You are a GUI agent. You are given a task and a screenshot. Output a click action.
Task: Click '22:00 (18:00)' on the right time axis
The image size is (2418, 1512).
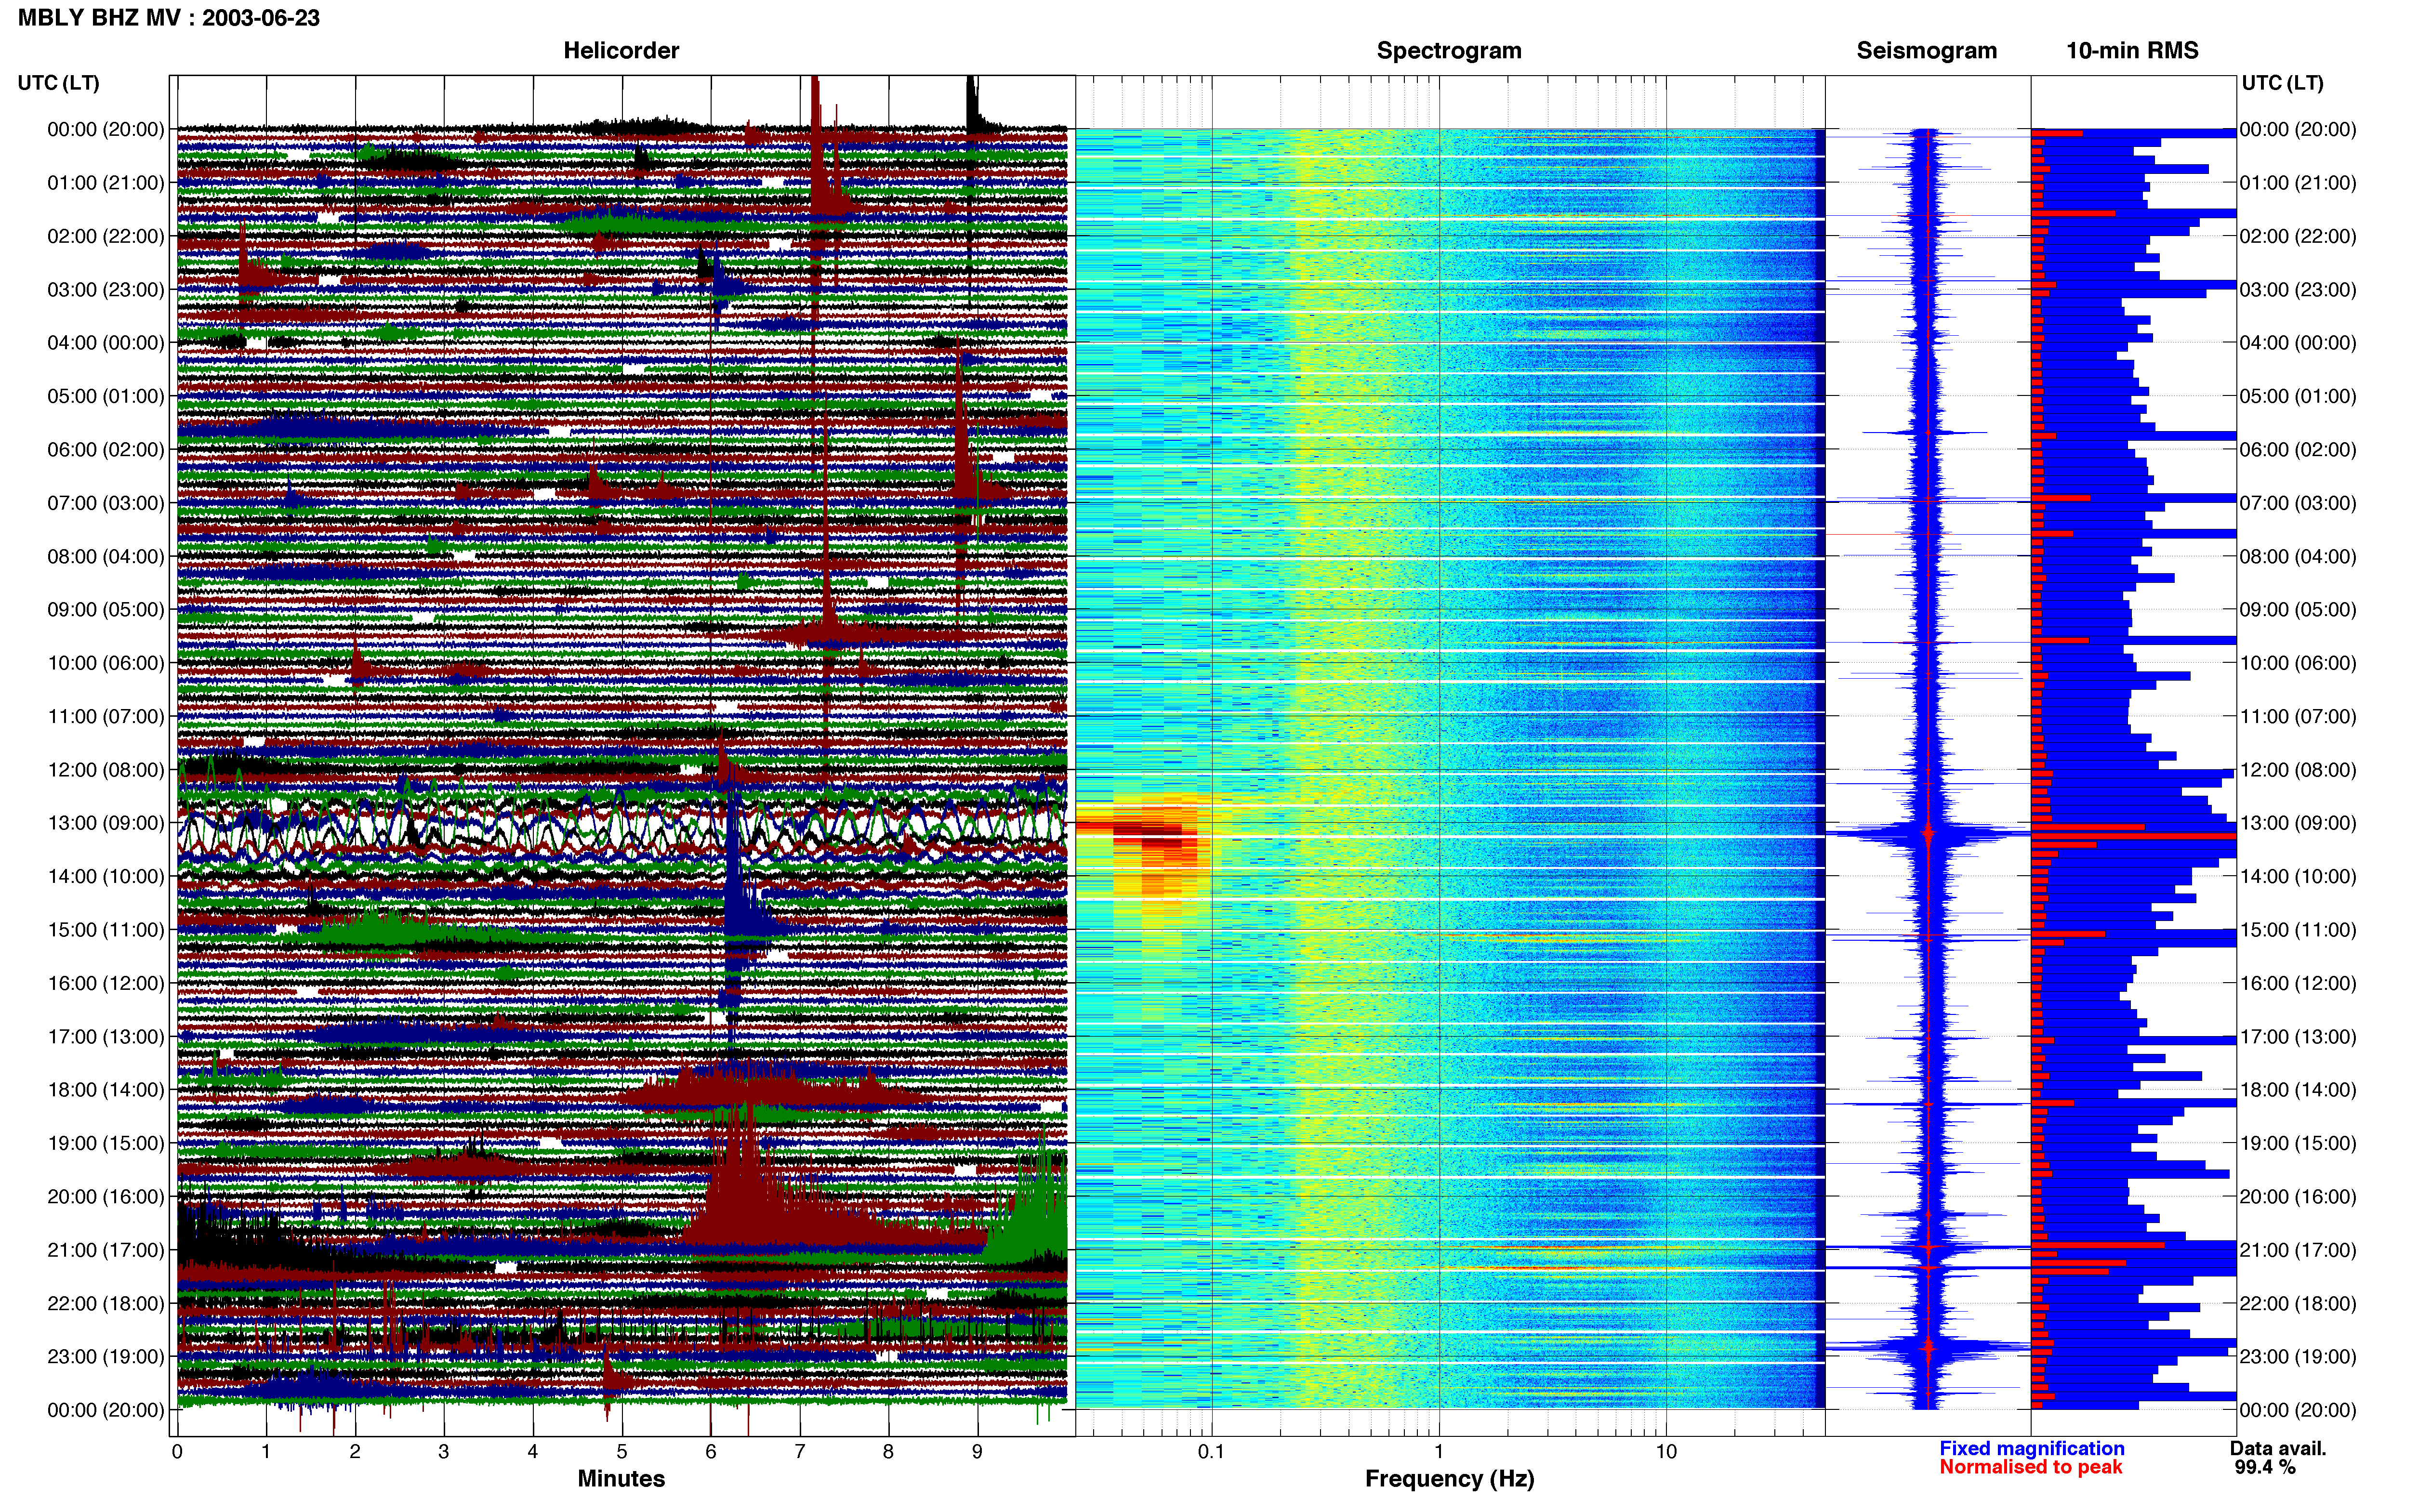pyautogui.click(x=2298, y=1304)
